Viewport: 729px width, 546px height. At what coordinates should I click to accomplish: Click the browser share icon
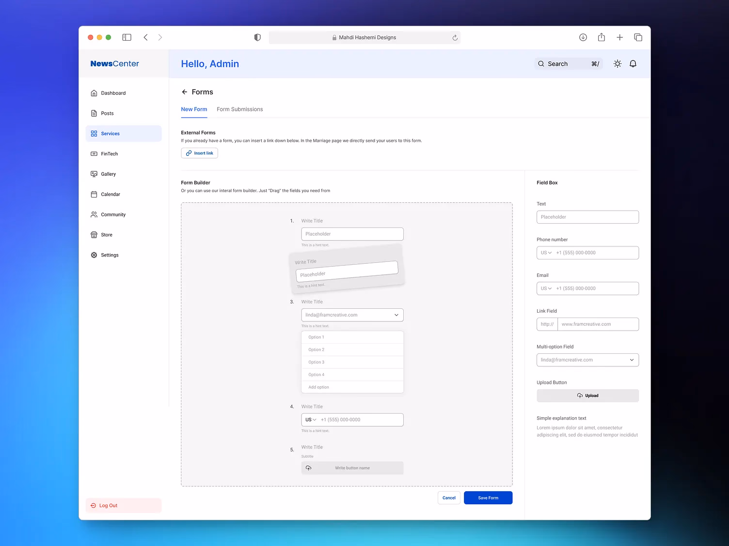click(x=602, y=37)
